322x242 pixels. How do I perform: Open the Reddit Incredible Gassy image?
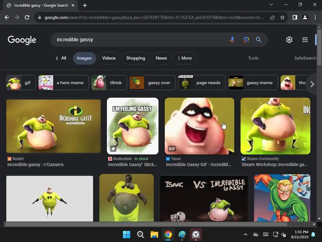[x=53, y=126]
